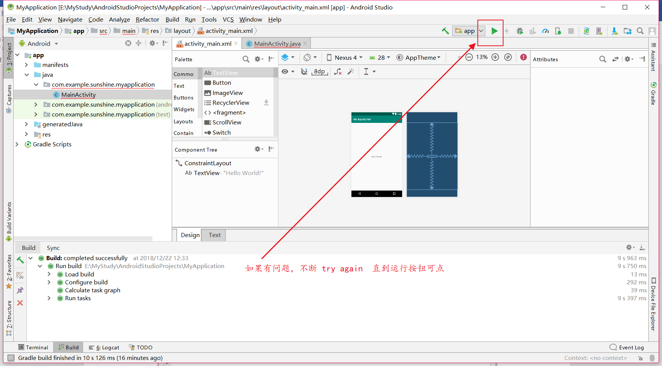Expand the Gradle Scripts tree node

(17, 144)
